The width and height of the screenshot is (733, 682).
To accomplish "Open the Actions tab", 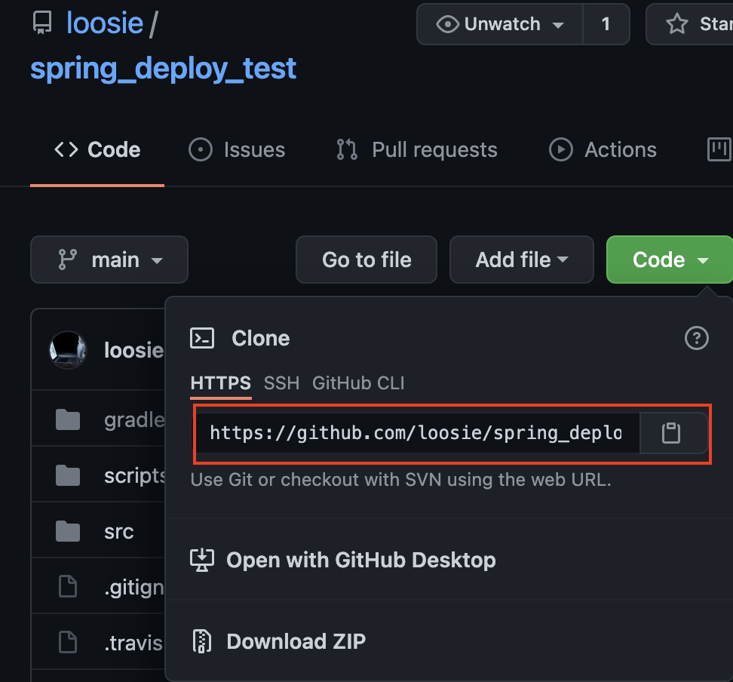I will [x=603, y=150].
